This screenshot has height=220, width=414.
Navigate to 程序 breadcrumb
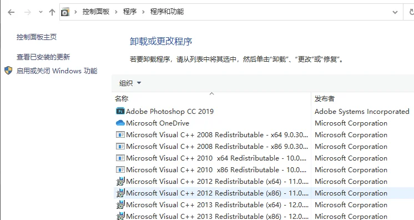[x=130, y=12]
